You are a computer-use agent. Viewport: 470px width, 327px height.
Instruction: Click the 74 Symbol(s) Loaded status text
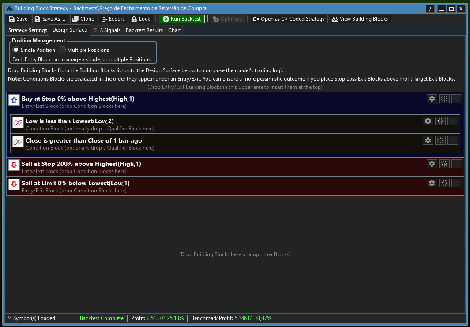pyautogui.click(x=31, y=318)
